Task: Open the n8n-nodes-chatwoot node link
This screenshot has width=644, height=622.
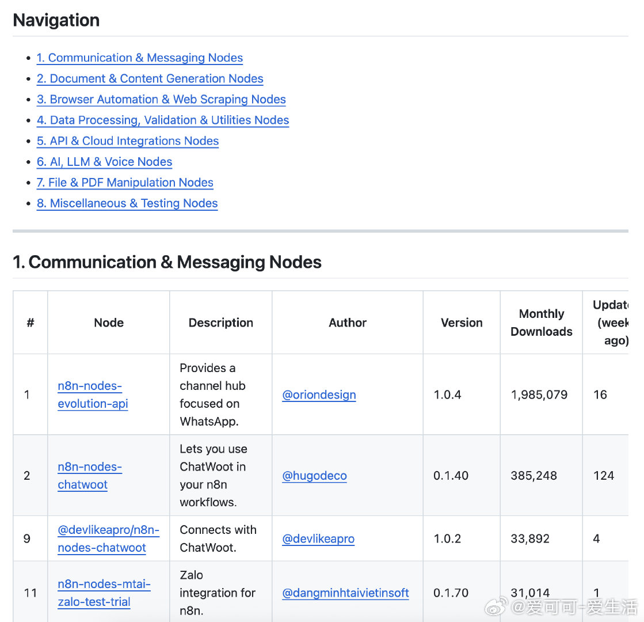Action: click(90, 476)
